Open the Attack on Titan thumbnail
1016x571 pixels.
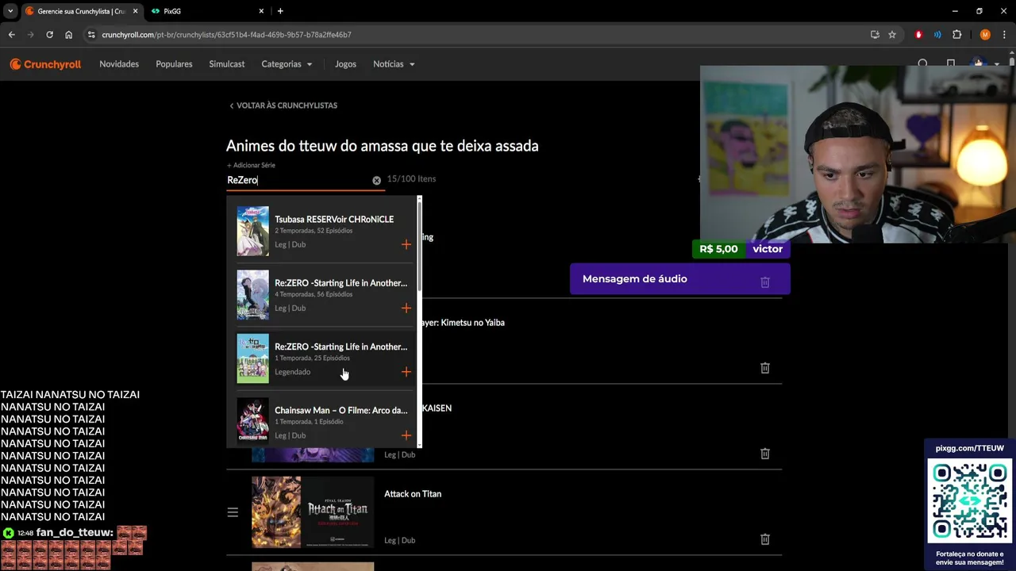pos(313,512)
